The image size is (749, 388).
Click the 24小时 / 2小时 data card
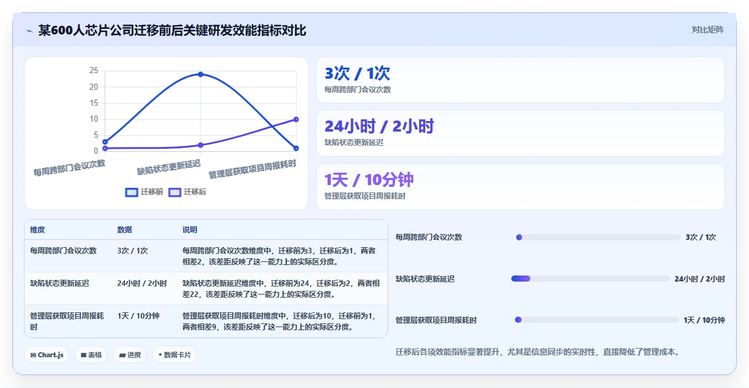(520, 133)
